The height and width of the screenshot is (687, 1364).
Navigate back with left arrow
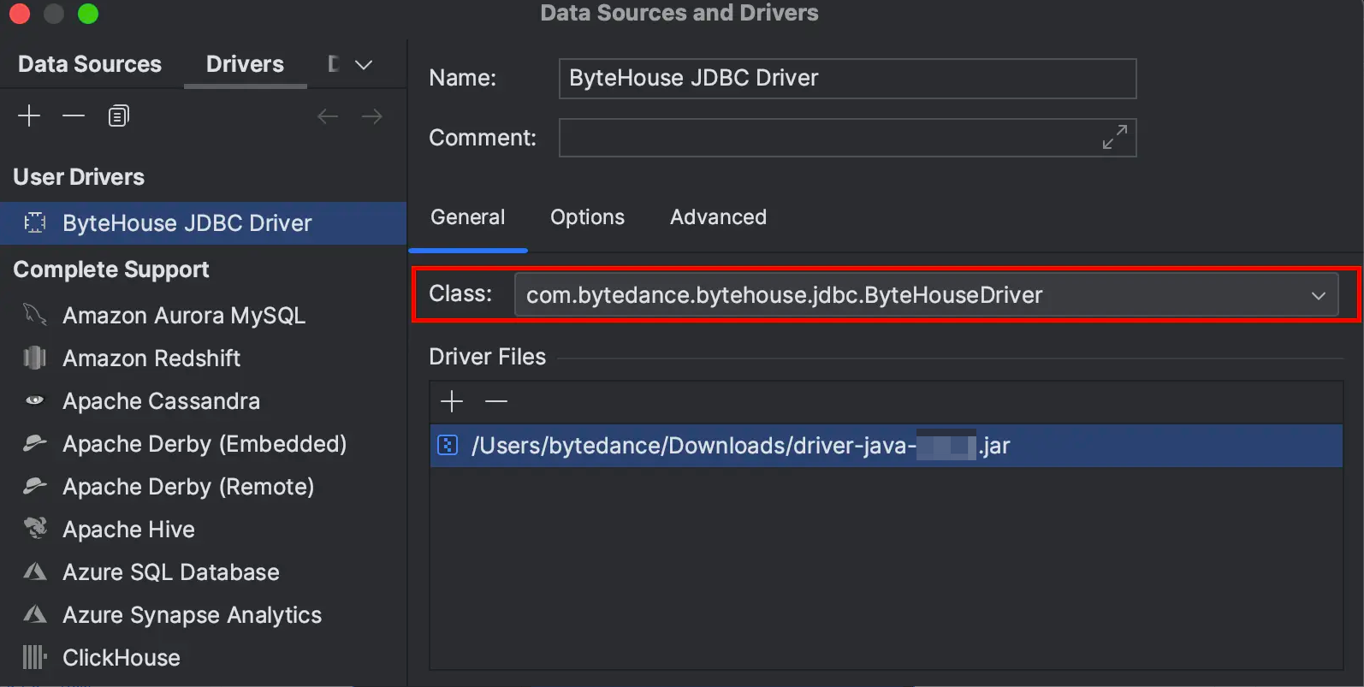coord(328,115)
